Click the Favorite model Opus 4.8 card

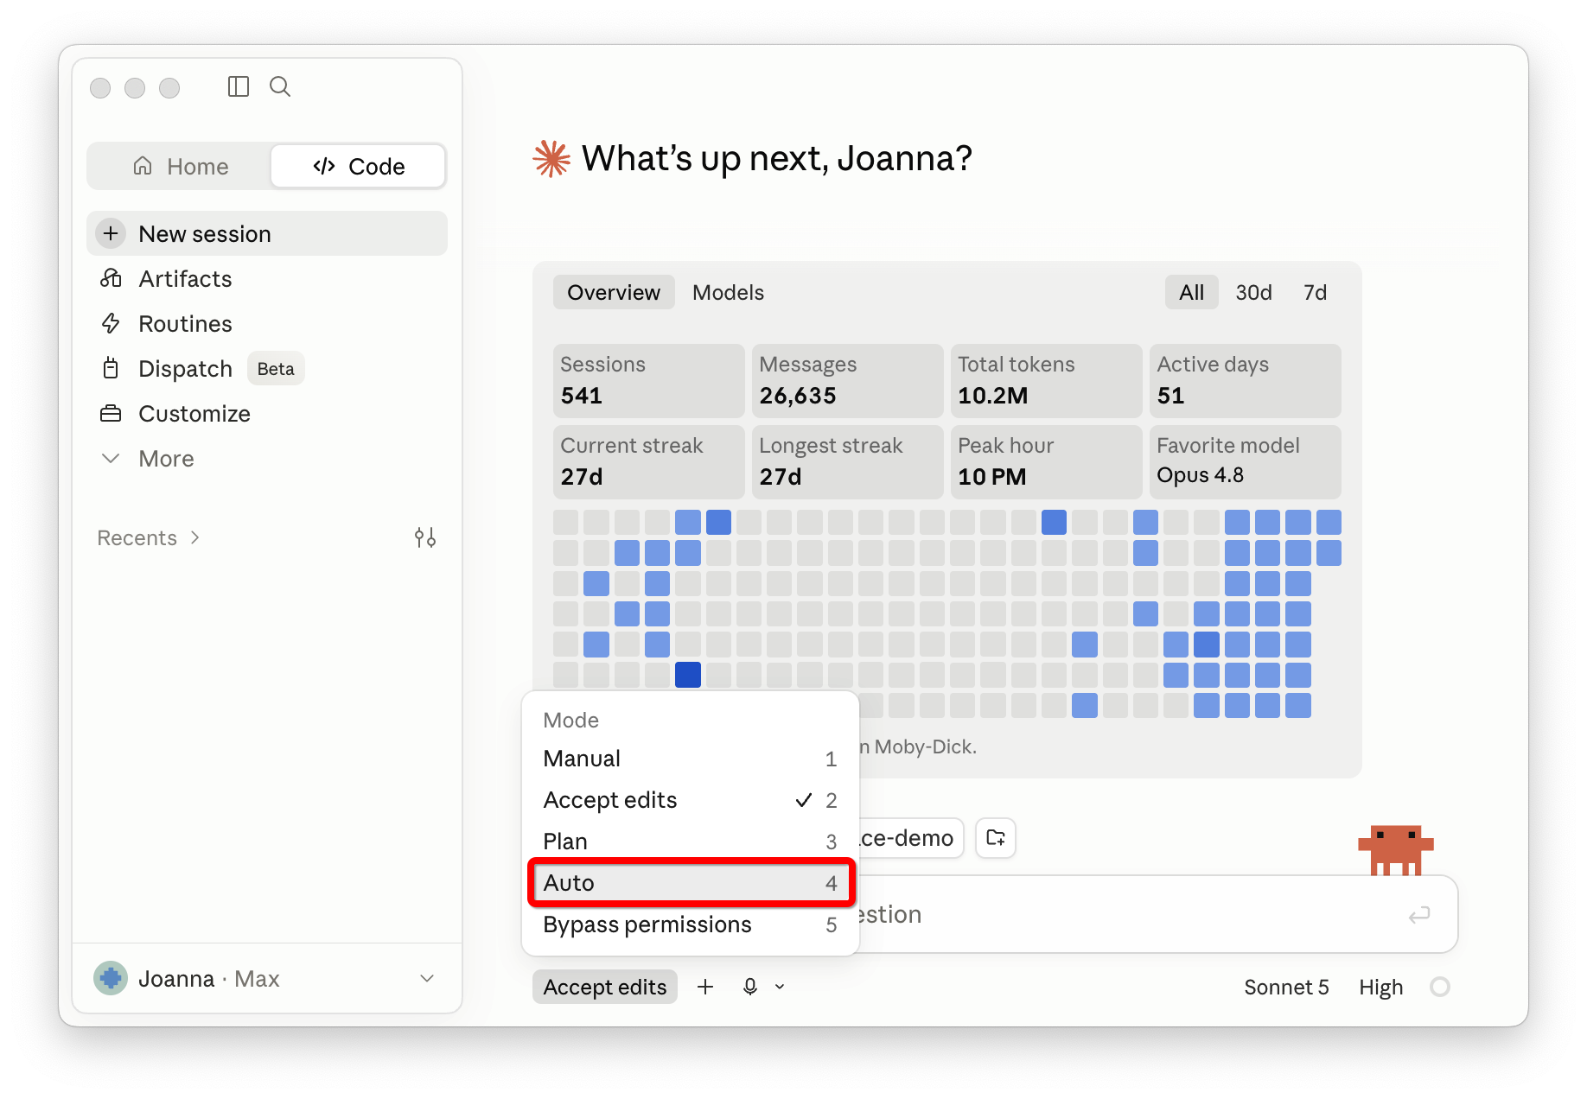[x=1245, y=461]
